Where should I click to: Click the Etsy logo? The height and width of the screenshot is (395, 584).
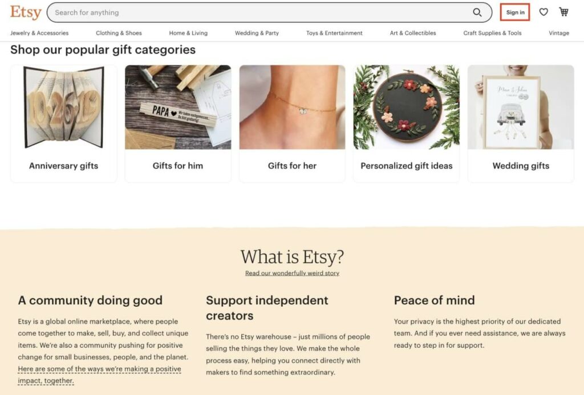(x=26, y=13)
